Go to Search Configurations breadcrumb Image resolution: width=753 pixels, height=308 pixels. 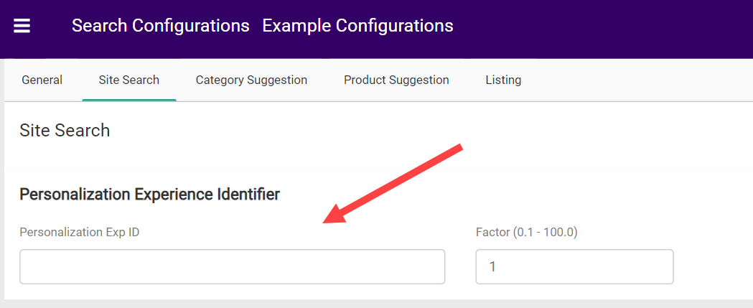pos(160,26)
